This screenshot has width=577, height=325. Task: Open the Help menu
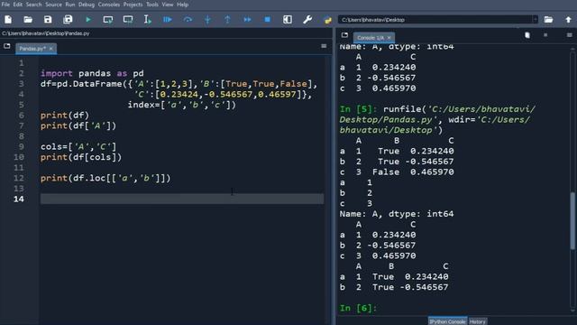click(182, 5)
